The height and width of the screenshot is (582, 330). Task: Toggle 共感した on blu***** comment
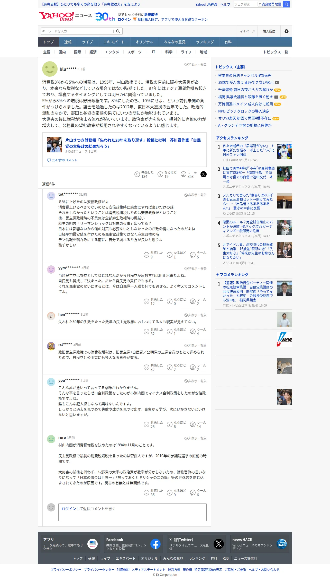click(x=144, y=174)
